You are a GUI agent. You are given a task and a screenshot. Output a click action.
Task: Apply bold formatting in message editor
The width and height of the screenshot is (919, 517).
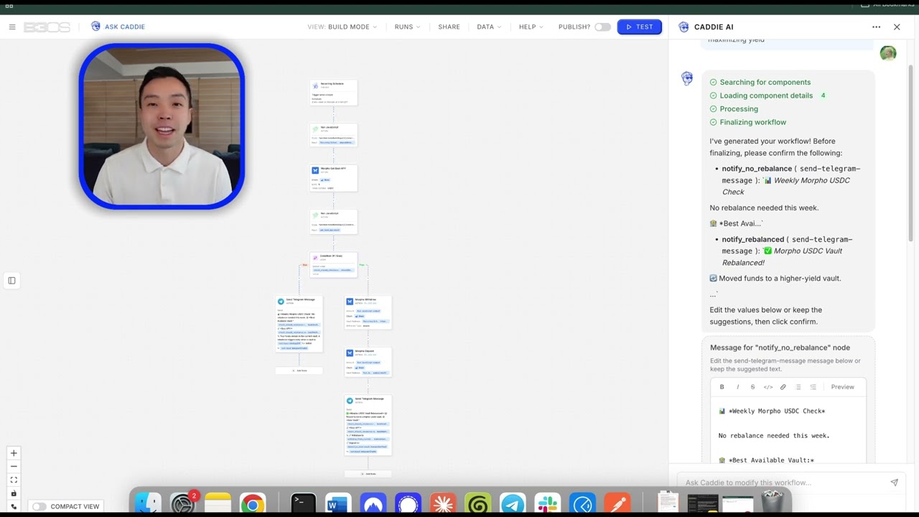click(x=722, y=387)
